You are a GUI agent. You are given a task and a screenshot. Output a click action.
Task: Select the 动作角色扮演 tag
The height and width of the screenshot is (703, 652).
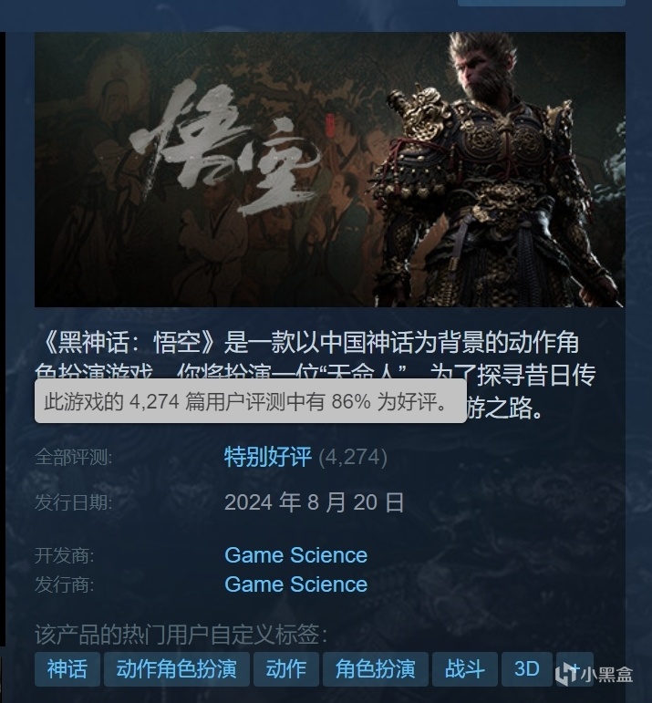[x=177, y=669]
